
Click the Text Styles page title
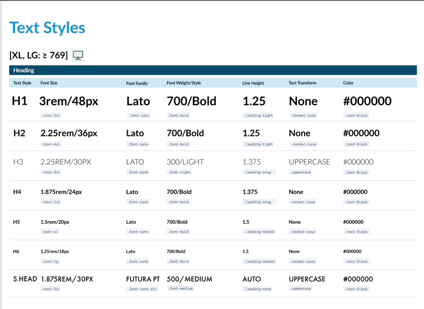(47, 28)
